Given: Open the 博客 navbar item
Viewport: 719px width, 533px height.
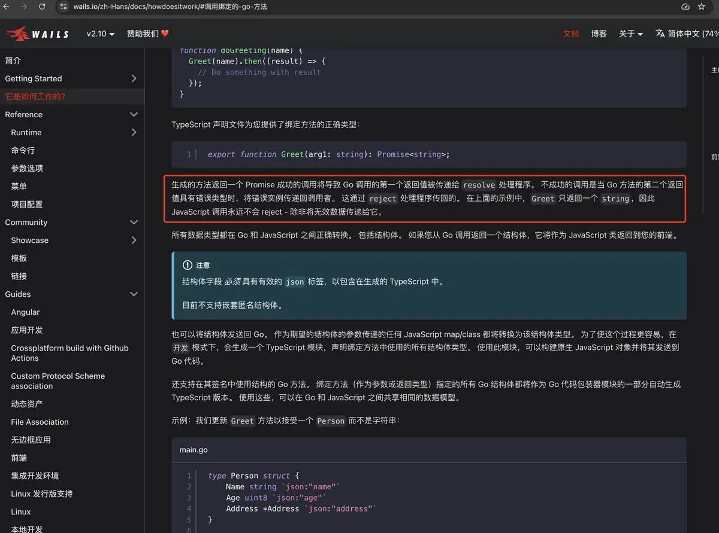Looking at the screenshot, I should (x=599, y=33).
